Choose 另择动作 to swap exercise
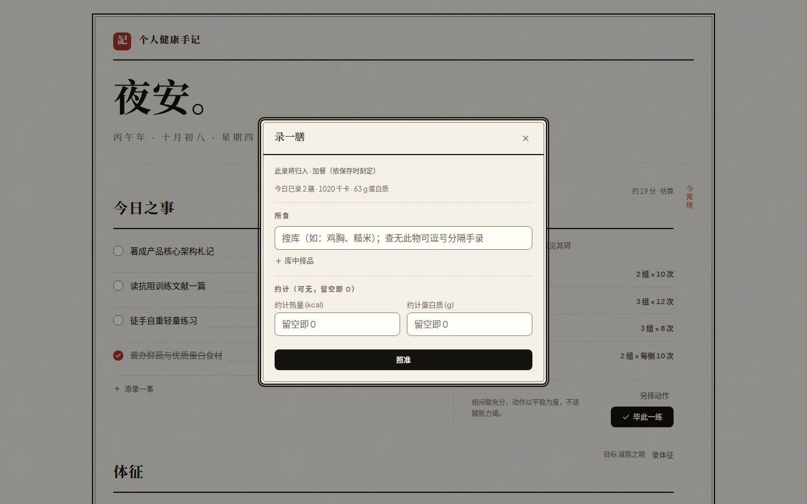This screenshot has height=504, width=807. click(x=655, y=396)
